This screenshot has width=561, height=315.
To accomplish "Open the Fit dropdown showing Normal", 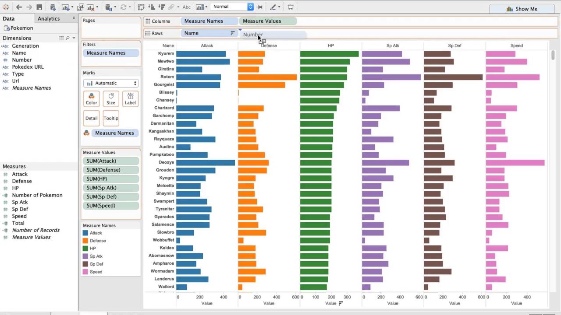I will point(232,7).
